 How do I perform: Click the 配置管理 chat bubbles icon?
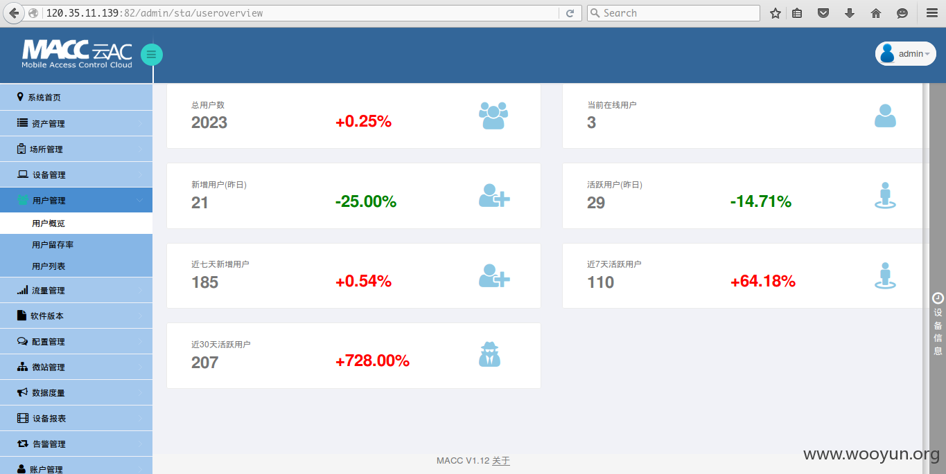[x=23, y=341]
